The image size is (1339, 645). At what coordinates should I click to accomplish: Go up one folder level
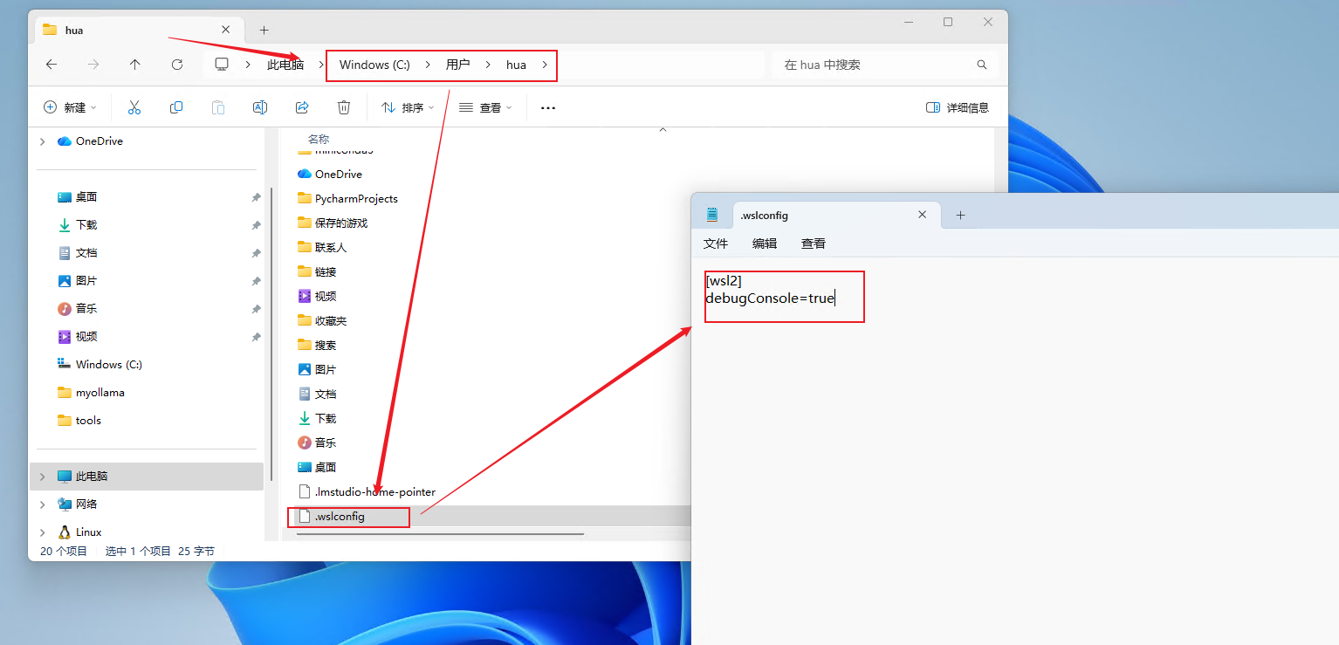[x=134, y=65]
